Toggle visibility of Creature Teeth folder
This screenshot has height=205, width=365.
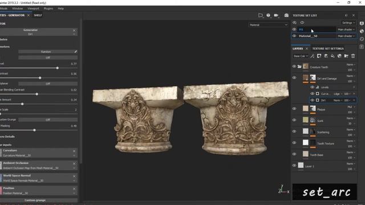(294, 67)
